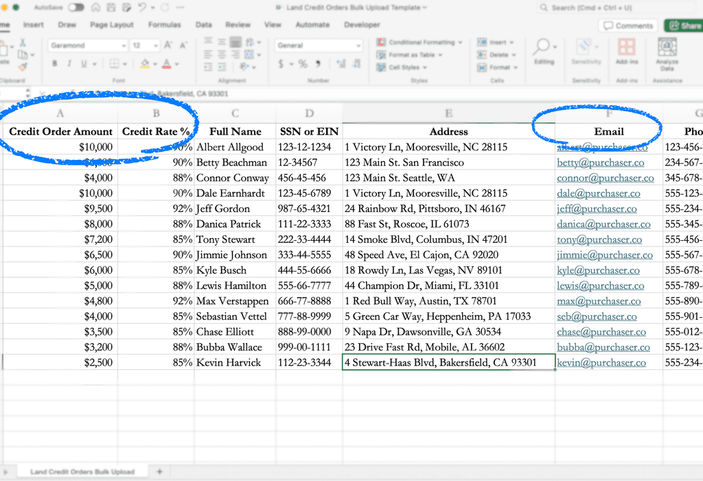The height and width of the screenshot is (481, 703).
Task: Add a new sheet with plus button
Action: (159, 471)
